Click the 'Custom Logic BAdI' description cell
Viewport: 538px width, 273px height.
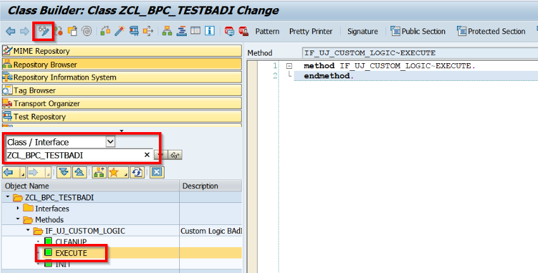[211, 231]
